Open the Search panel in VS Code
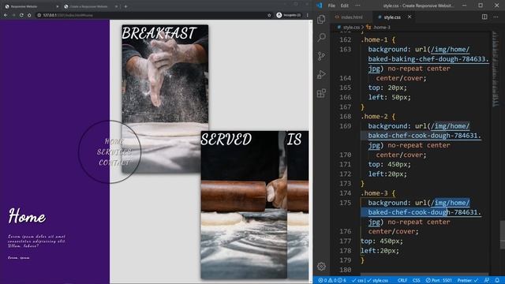Screen dimensions: 505x284 321,37
